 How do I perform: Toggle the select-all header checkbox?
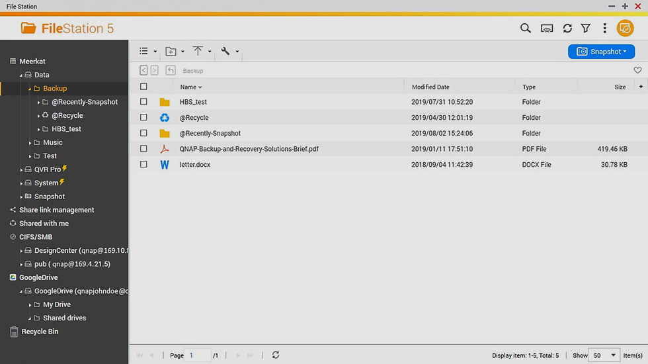tap(143, 87)
